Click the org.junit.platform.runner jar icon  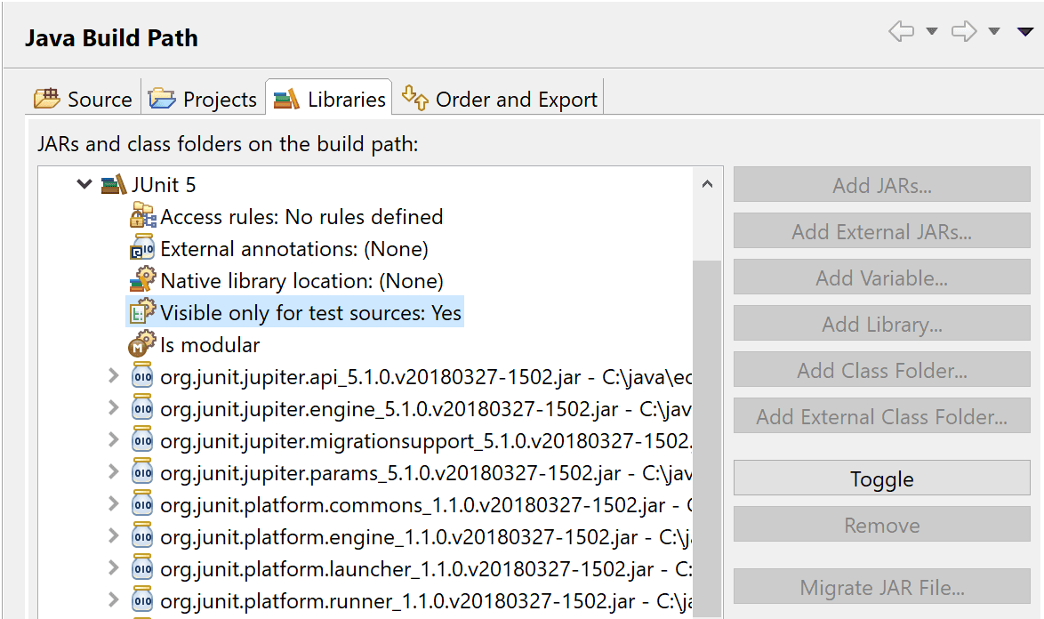tap(142, 599)
